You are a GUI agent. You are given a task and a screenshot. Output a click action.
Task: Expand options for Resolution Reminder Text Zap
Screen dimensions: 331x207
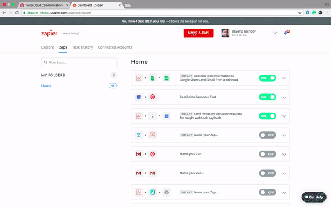coord(284,97)
